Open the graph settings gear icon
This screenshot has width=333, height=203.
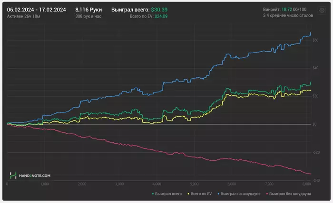[322, 10]
